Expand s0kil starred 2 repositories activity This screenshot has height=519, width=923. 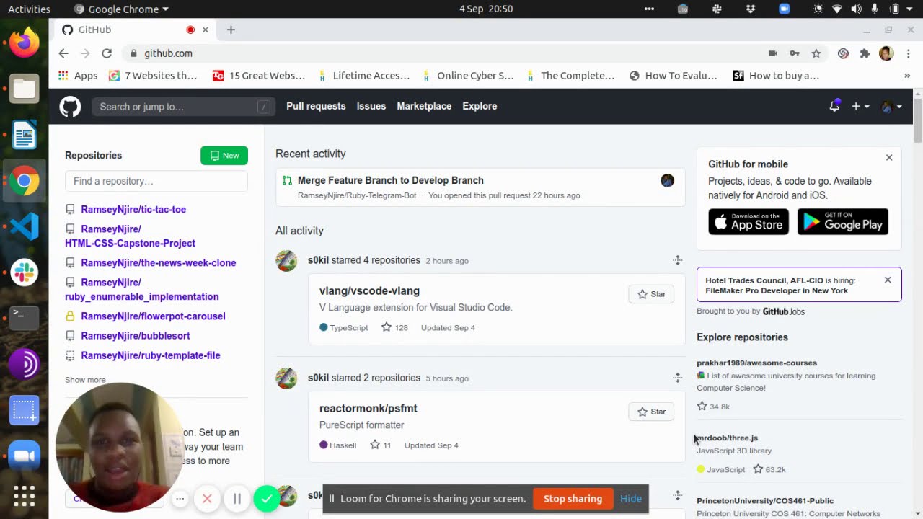pyautogui.click(x=677, y=378)
